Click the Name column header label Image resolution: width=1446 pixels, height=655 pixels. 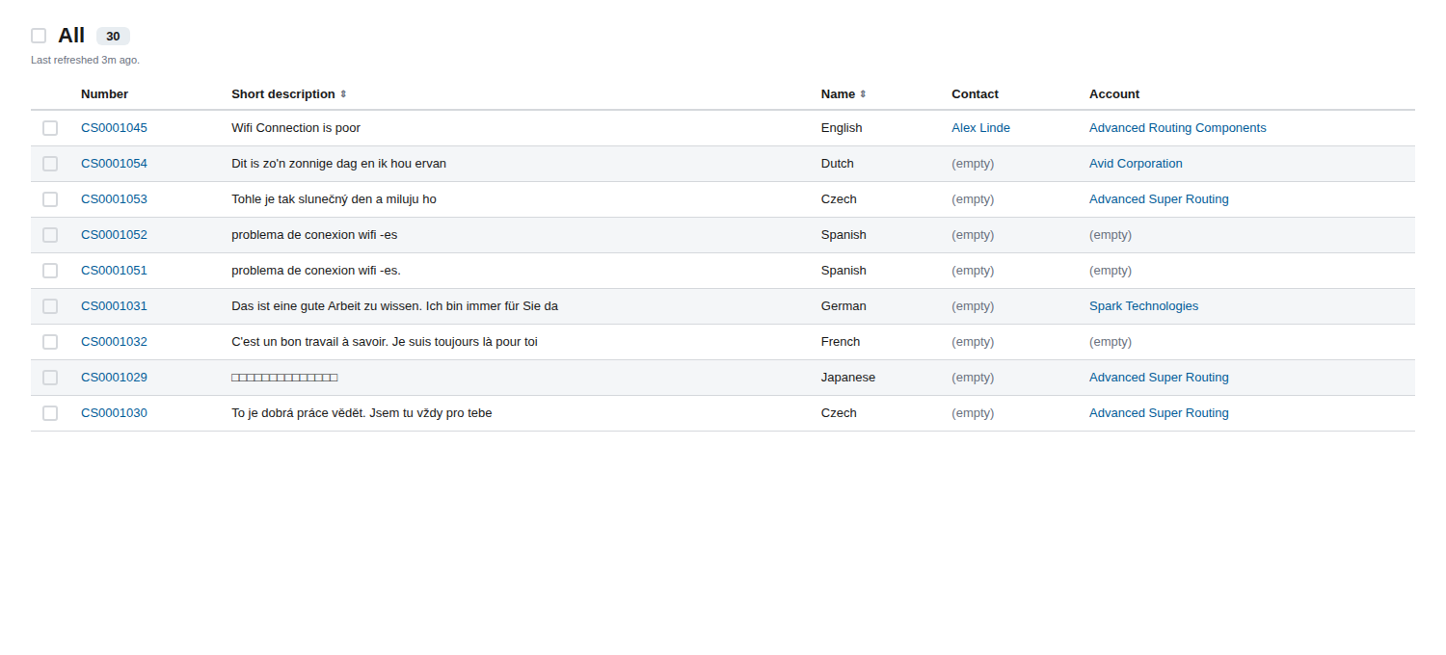click(x=838, y=94)
